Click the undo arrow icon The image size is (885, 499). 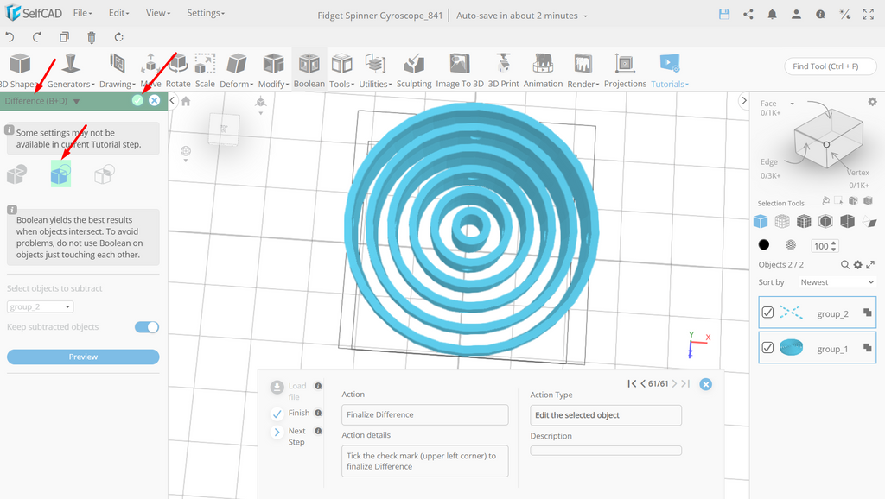point(10,37)
